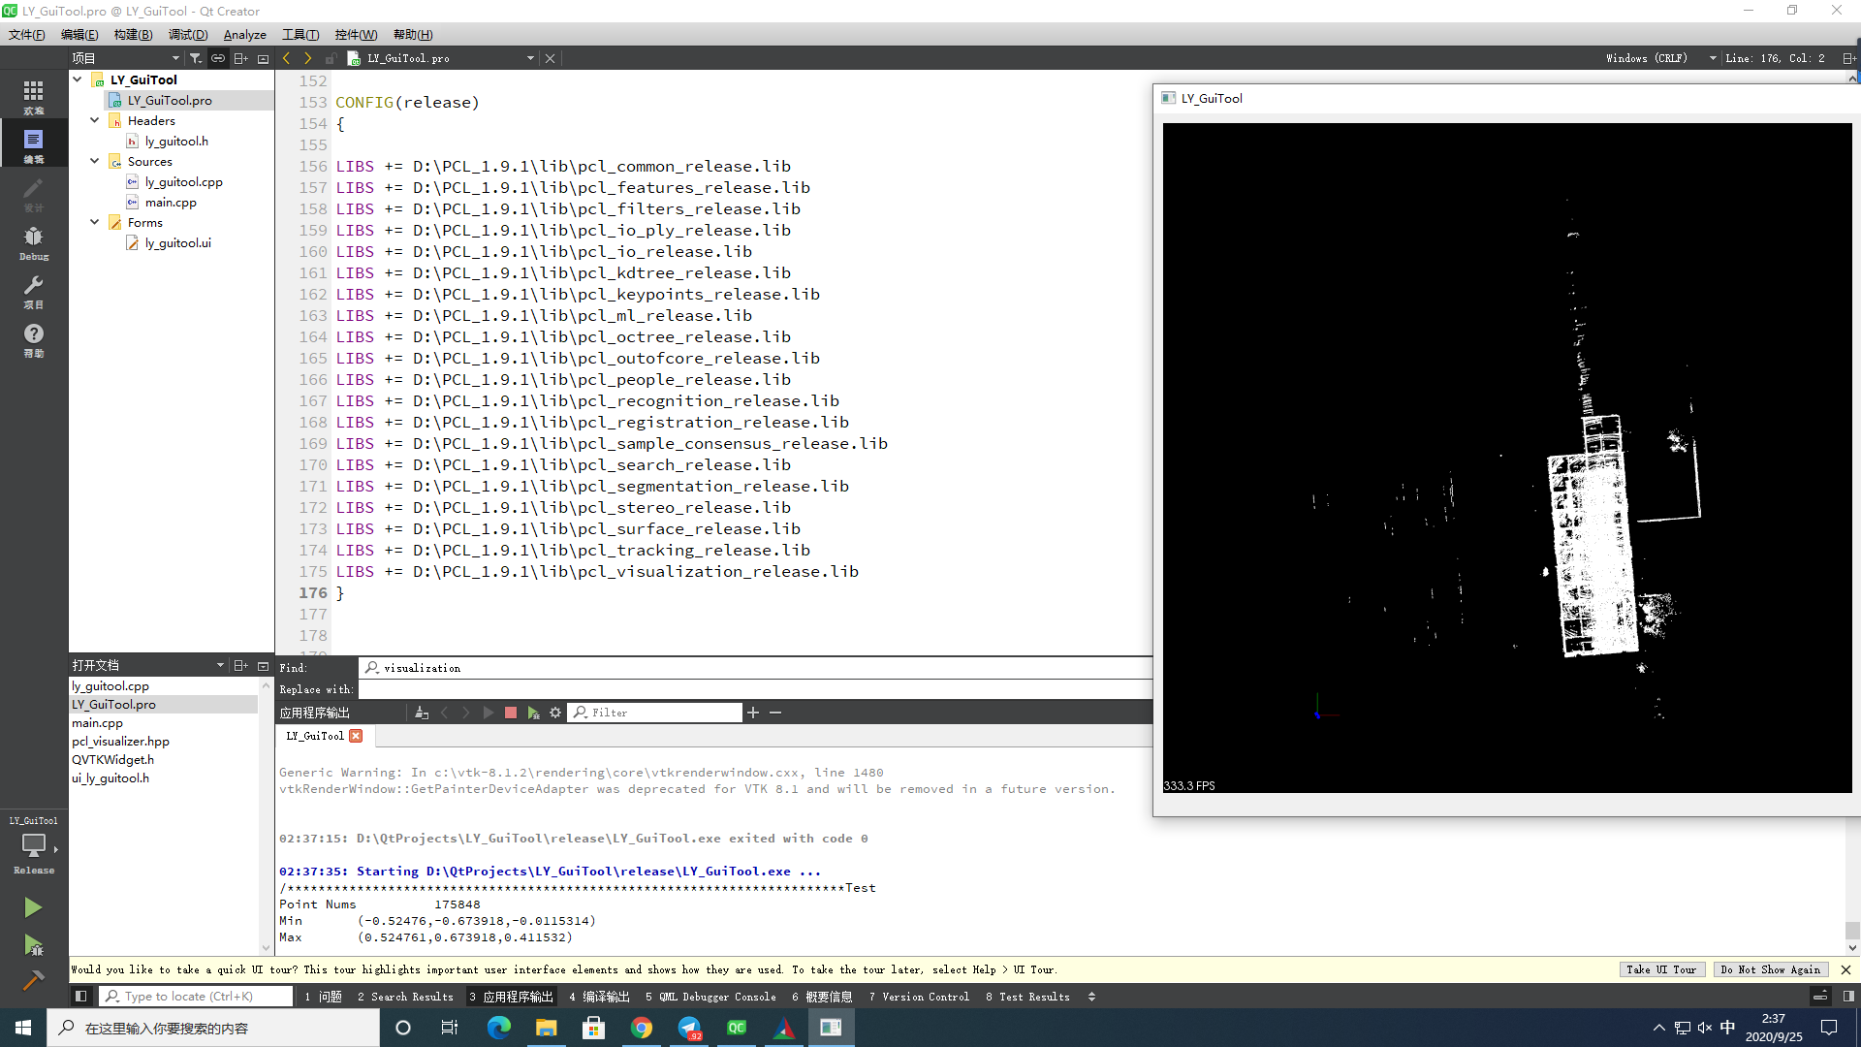Click Do Not Show Again on the tour banner
The height and width of the screenshot is (1047, 1861).
pyautogui.click(x=1771, y=969)
